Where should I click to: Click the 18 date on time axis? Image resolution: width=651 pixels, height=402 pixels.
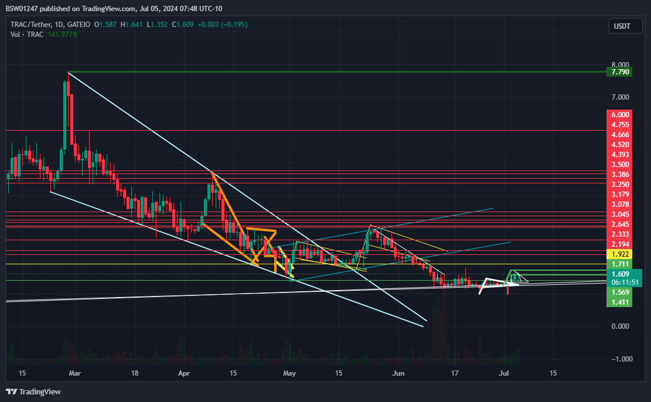coord(135,373)
